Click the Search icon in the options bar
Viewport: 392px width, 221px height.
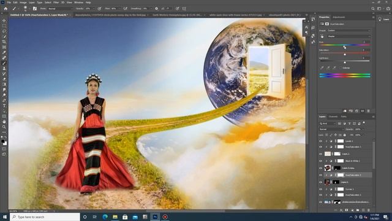373,9
